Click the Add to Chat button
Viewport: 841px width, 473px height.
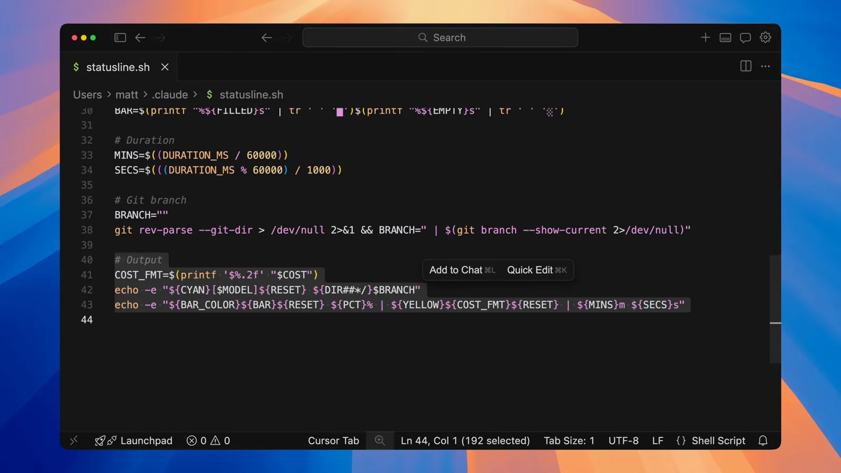pos(462,270)
